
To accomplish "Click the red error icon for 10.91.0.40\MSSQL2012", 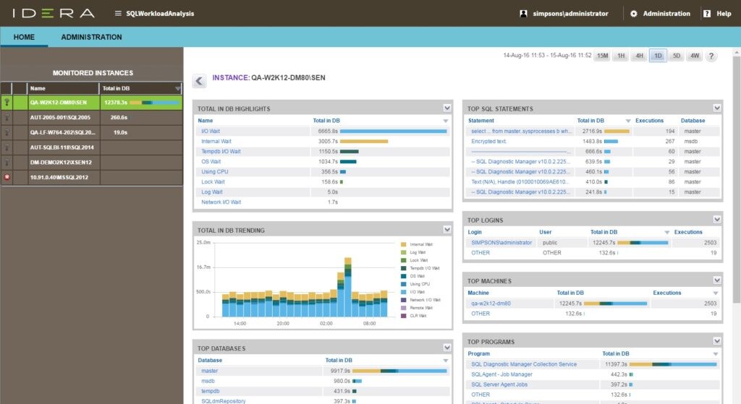I will (x=7, y=177).
